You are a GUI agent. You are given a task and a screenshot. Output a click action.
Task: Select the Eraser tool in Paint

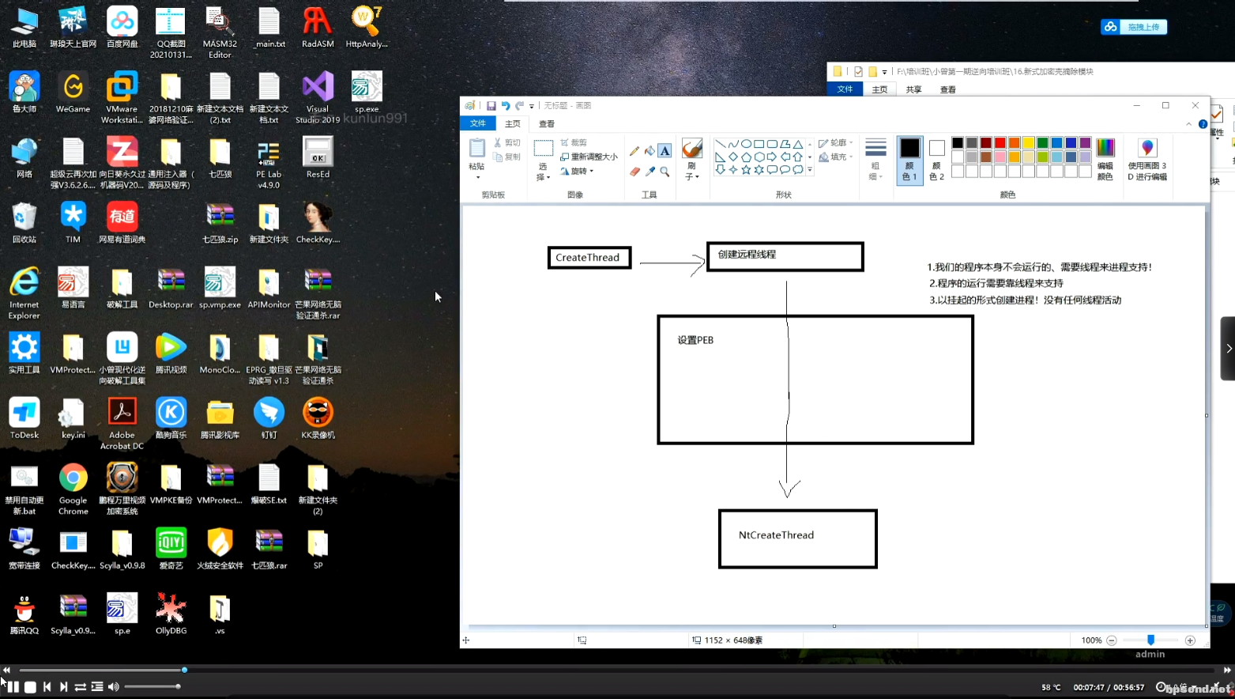coord(634,171)
